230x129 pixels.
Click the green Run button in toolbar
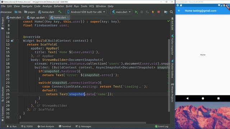[136, 12]
